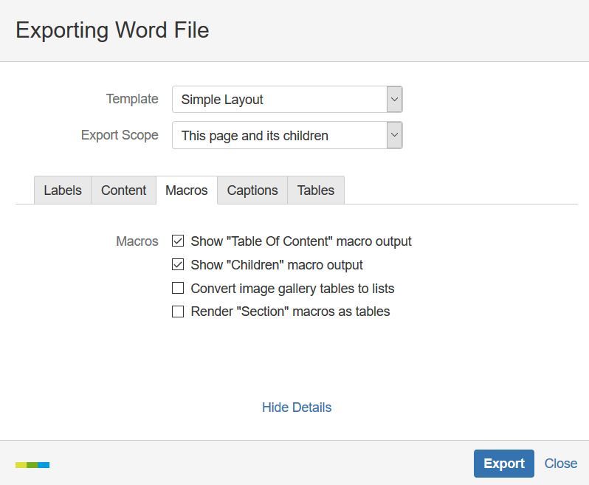Open the Export Scope dropdown
Viewport: 589px width, 485px height.
[x=287, y=135]
